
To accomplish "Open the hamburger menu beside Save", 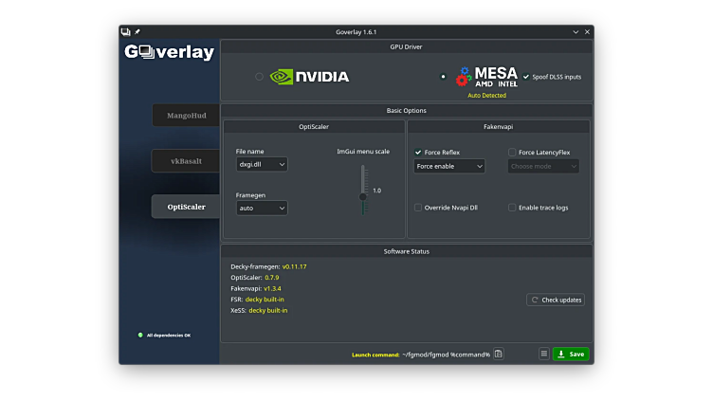I will point(544,354).
